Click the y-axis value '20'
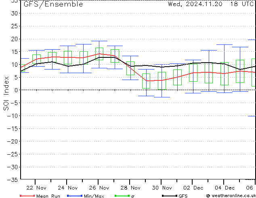 pos(15,39)
